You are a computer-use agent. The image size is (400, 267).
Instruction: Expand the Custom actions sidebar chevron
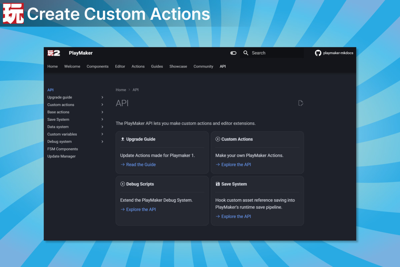pyautogui.click(x=102, y=105)
